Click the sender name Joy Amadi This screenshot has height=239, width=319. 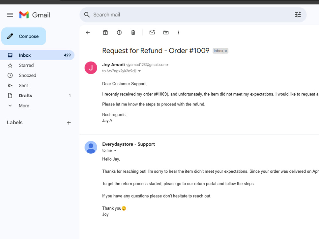tap(113, 65)
